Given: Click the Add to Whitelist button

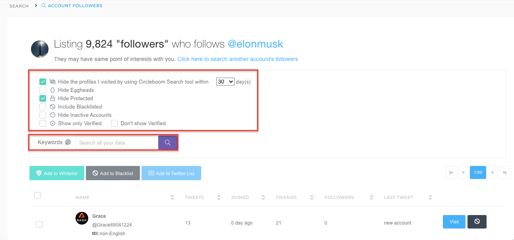Looking at the screenshot, I should click(x=56, y=173).
